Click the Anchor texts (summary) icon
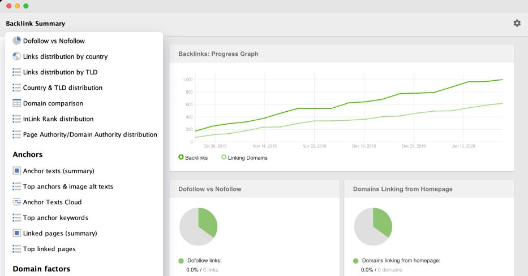Screen dimensions: 528x276 (16, 170)
